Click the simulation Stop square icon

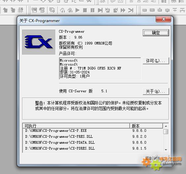[85, 10]
